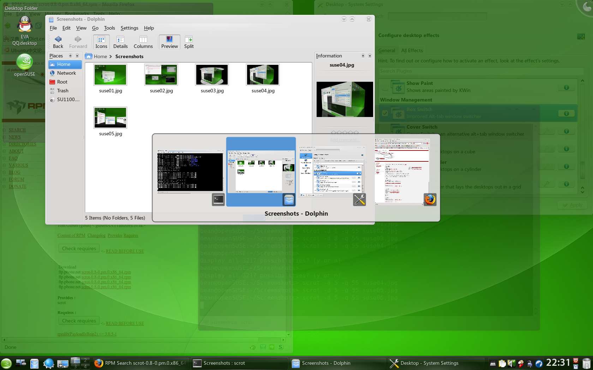Select Home in the Places panel

[x=65, y=64]
